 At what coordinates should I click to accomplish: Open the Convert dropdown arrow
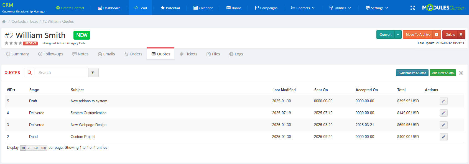pos(398,35)
